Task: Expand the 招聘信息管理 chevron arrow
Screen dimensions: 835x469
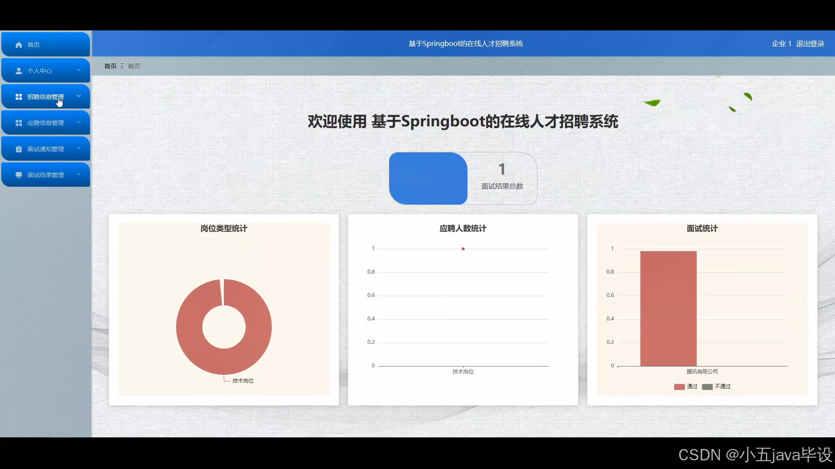Action: [x=79, y=96]
